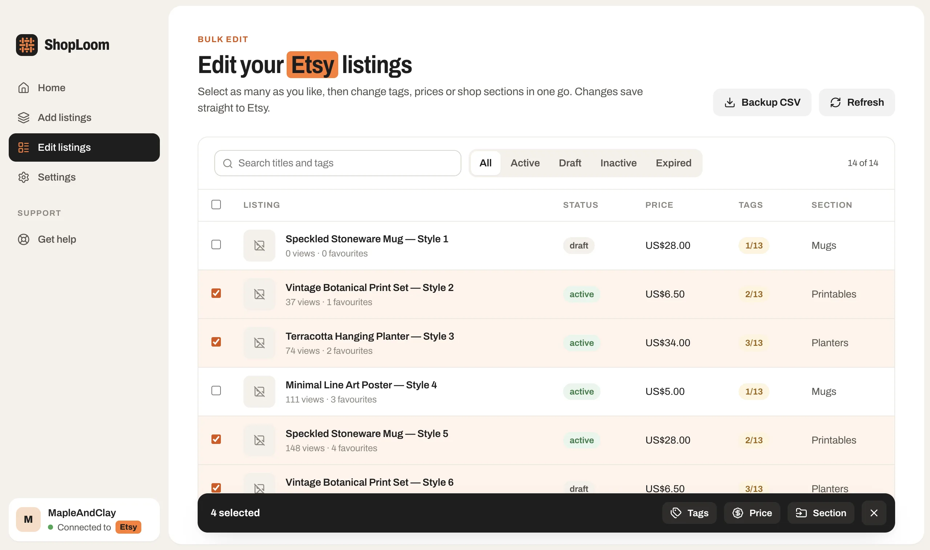Click the US$5.00 price cell
This screenshot has height=550, width=930.
pos(665,392)
